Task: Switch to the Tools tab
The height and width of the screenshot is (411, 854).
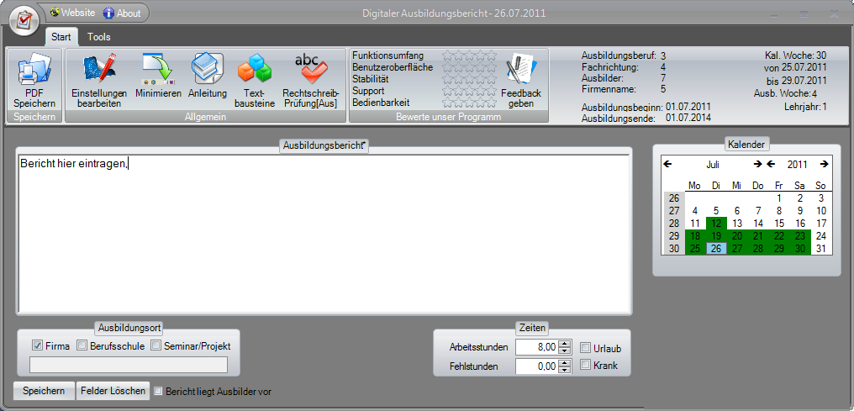Action: click(x=99, y=37)
